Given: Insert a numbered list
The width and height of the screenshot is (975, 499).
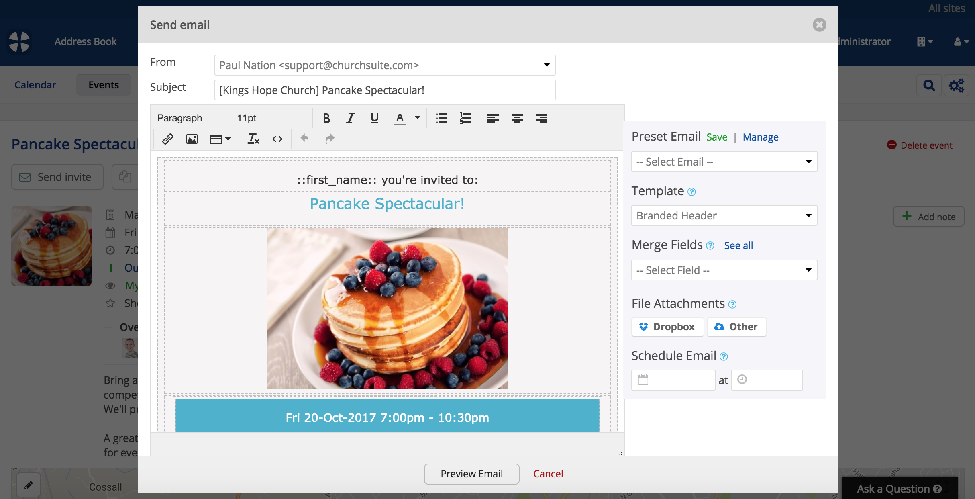Looking at the screenshot, I should pyautogui.click(x=465, y=118).
